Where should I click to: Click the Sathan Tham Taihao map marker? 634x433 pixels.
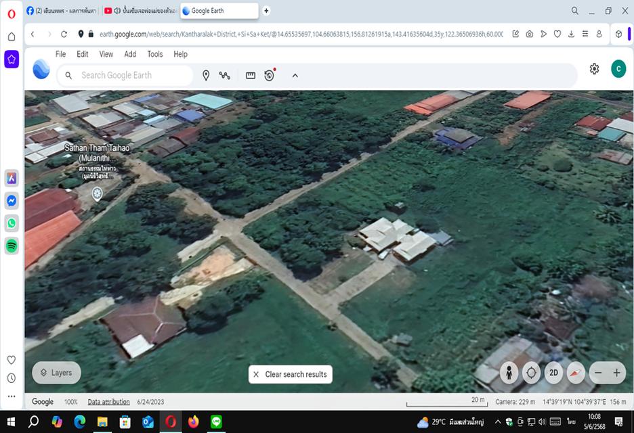coord(98,194)
